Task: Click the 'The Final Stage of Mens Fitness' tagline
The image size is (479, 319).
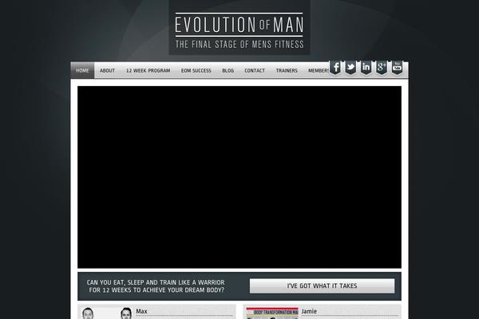Action: pyautogui.click(x=239, y=45)
